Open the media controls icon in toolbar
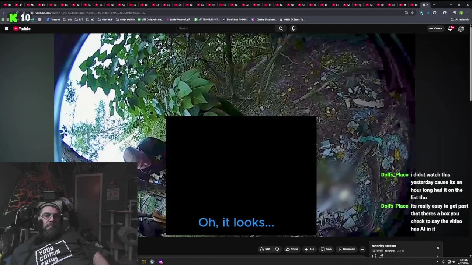 [x=454, y=13]
